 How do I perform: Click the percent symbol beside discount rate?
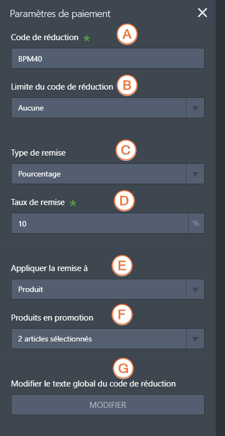(x=196, y=223)
